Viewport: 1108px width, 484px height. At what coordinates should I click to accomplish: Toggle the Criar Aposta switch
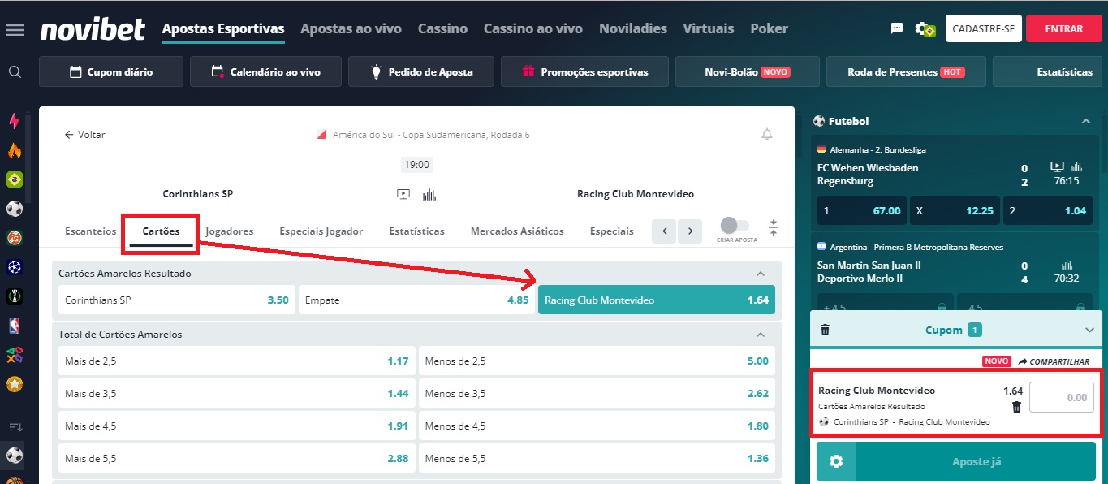[x=735, y=225]
